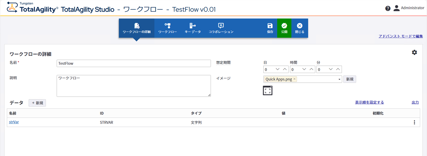
Task: Click the 文字列 type cell
Action: [196, 122]
